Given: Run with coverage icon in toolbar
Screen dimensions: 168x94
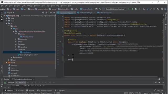Looking at the screenshot, I should tap(136, 9).
